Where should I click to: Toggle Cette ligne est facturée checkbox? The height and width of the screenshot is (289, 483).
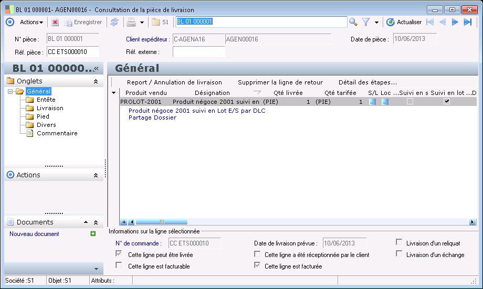click(x=257, y=265)
